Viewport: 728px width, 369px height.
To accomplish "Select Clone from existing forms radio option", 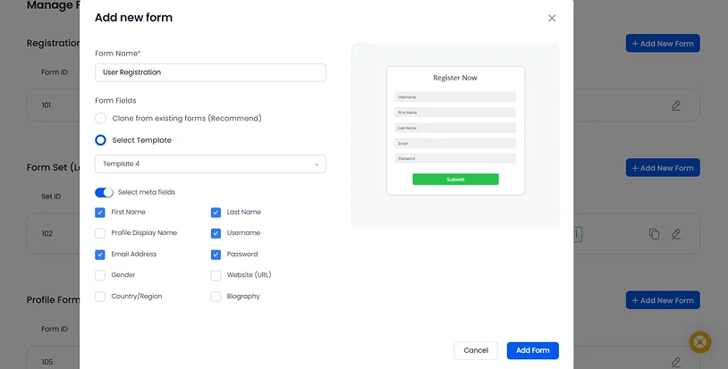I will (x=100, y=118).
